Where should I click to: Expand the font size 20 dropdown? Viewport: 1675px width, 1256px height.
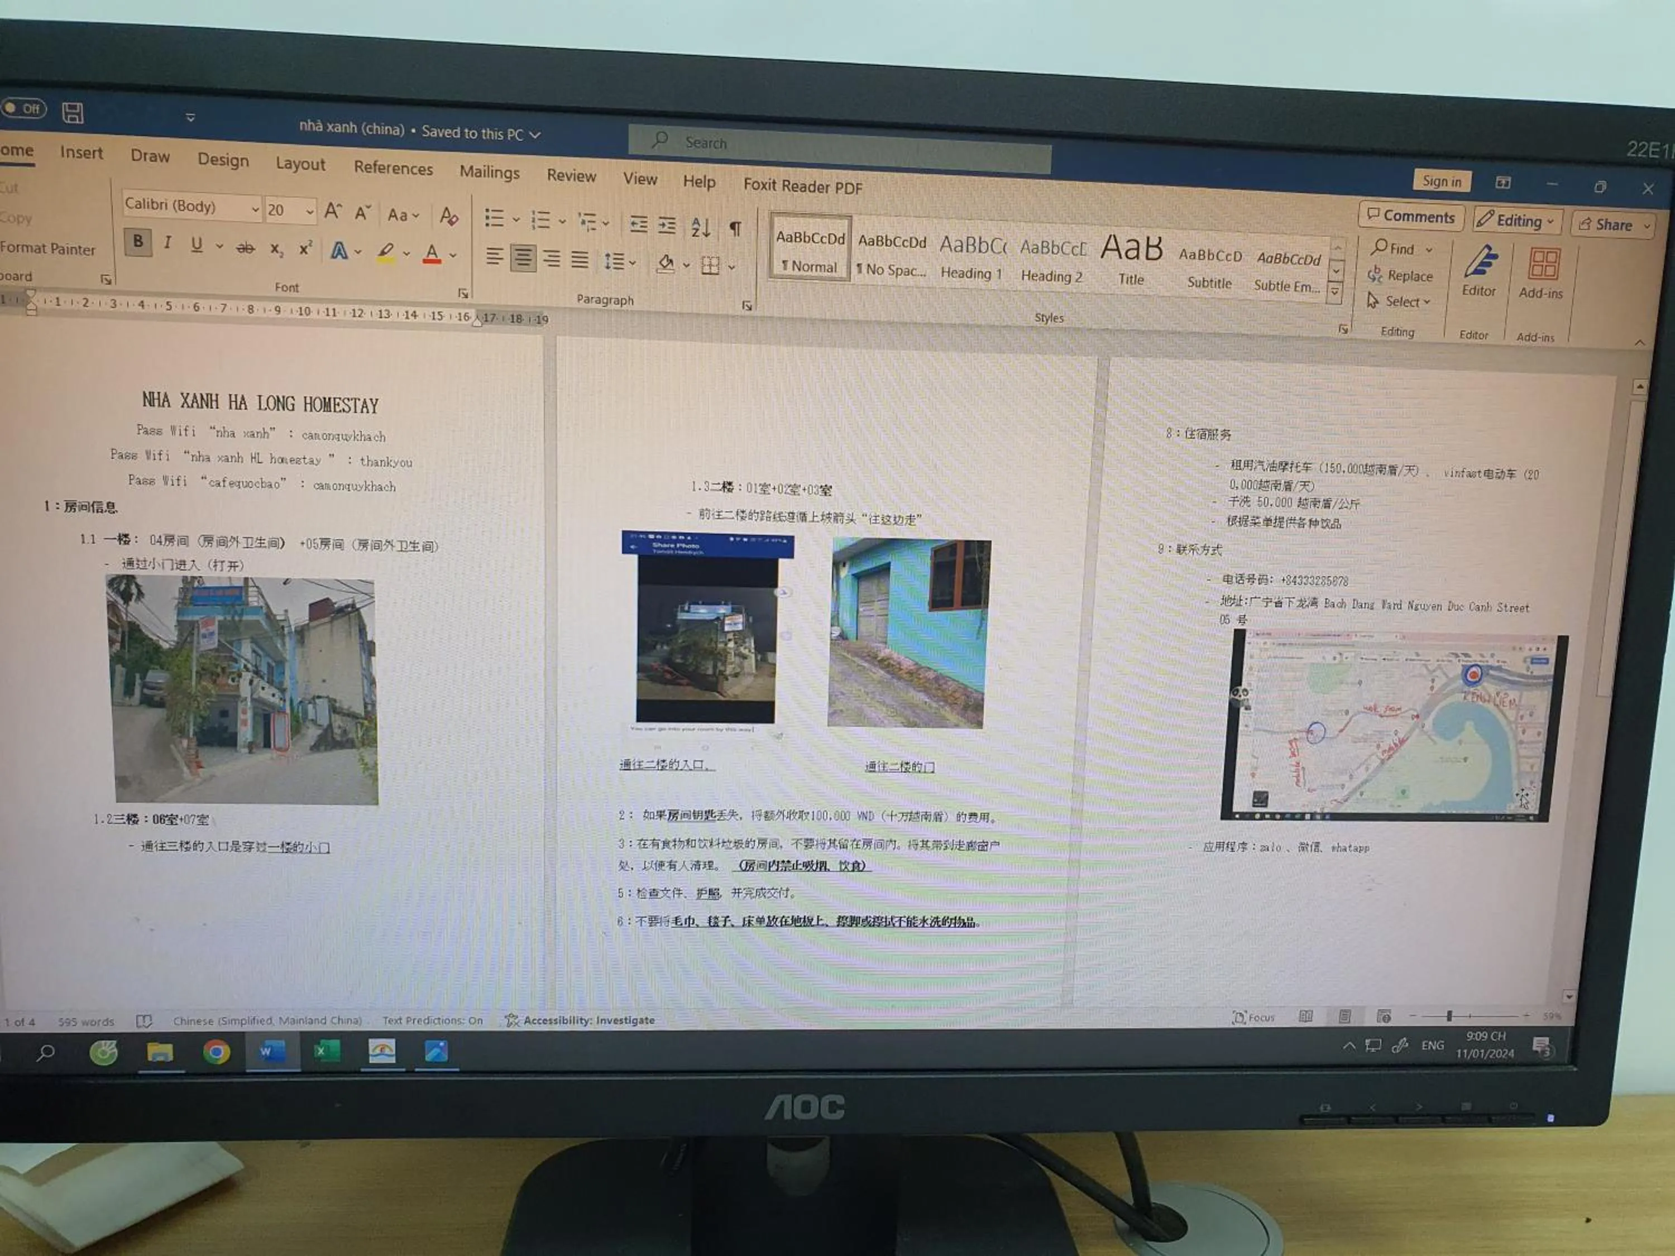pyautogui.click(x=309, y=212)
